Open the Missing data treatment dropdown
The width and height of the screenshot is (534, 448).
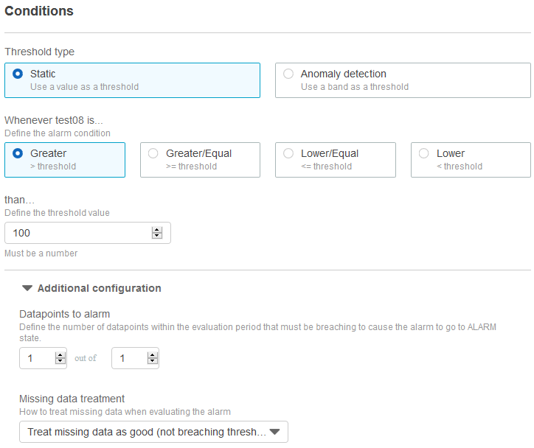point(153,432)
